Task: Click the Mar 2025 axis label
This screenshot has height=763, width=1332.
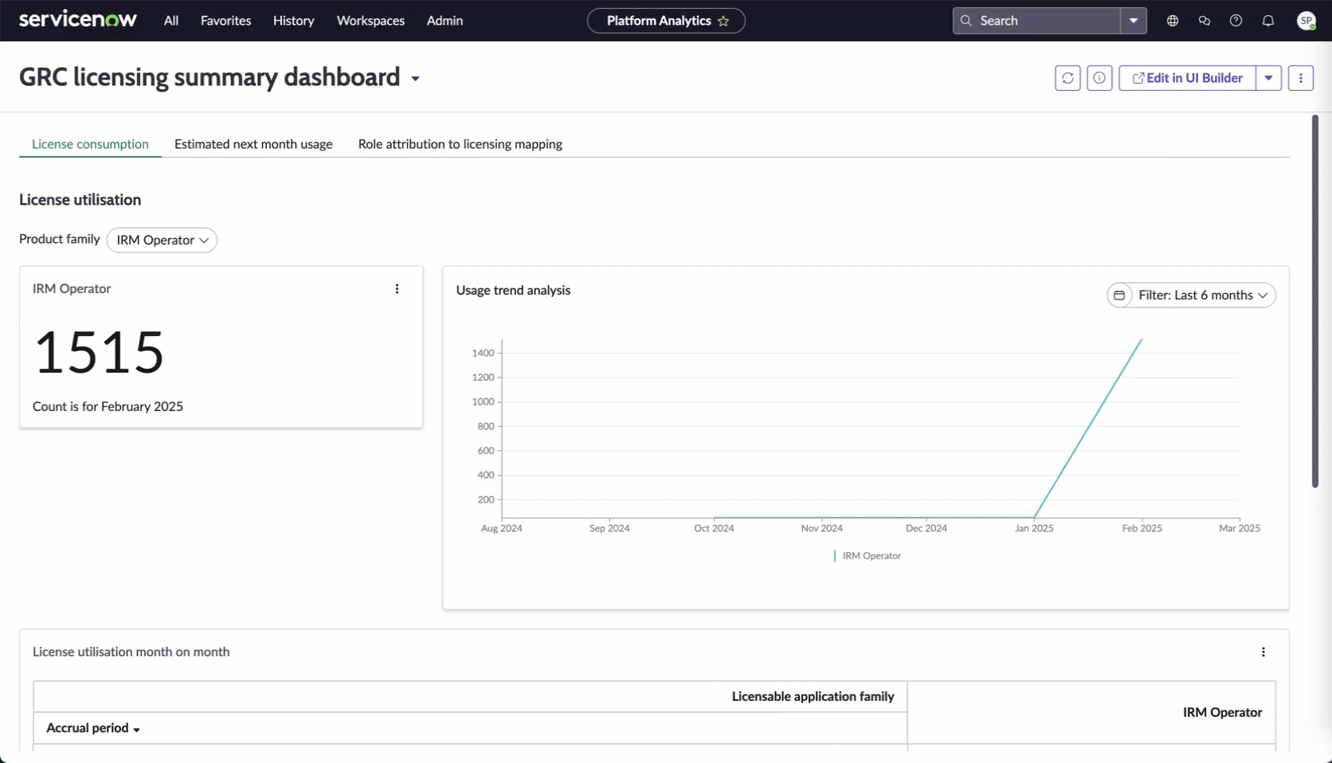Action: (x=1240, y=528)
